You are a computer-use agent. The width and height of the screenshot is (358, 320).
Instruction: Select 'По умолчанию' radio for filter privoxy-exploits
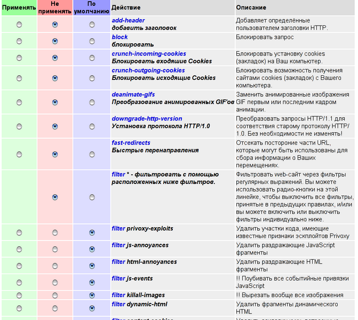pyautogui.click(x=92, y=233)
